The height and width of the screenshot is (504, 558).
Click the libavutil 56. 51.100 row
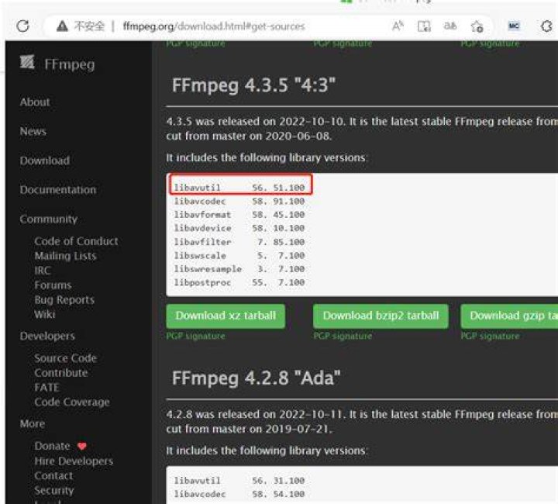click(x=239, y=188)
